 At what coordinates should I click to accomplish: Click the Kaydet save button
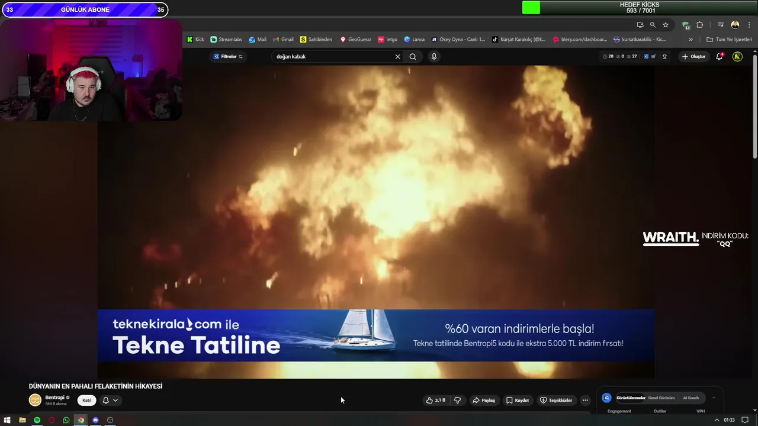(x=518, y=401)
